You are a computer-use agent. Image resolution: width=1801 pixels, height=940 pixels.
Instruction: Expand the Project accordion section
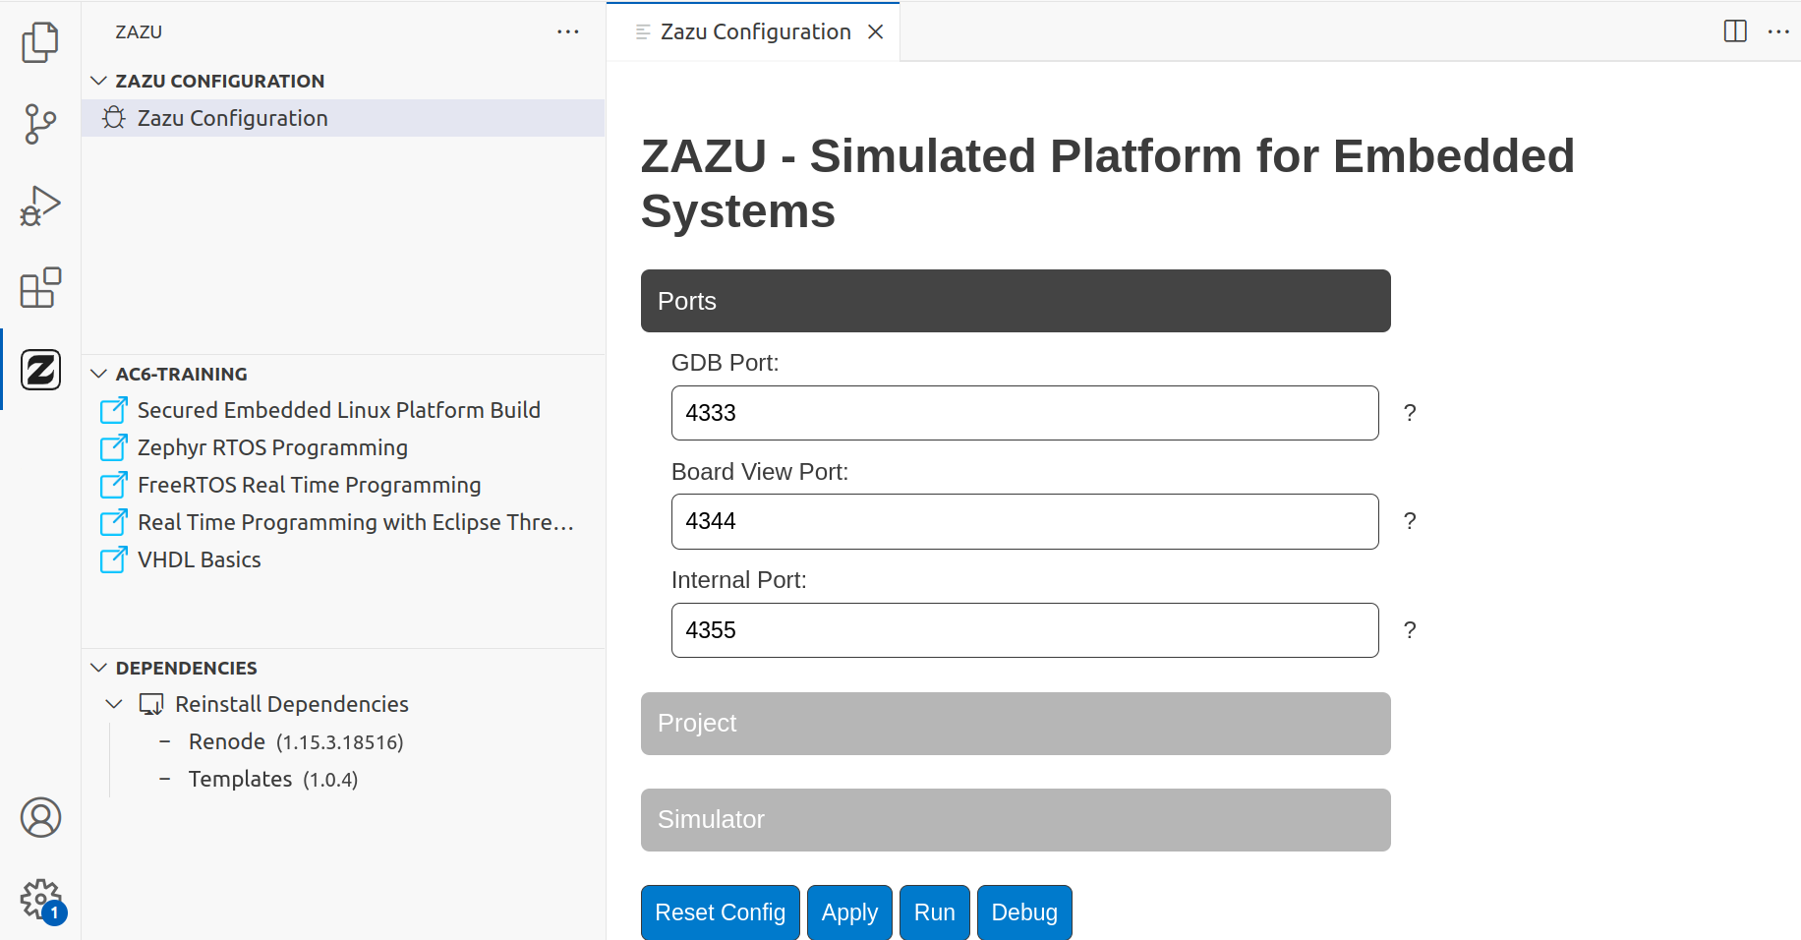[x=1016, y=724]
